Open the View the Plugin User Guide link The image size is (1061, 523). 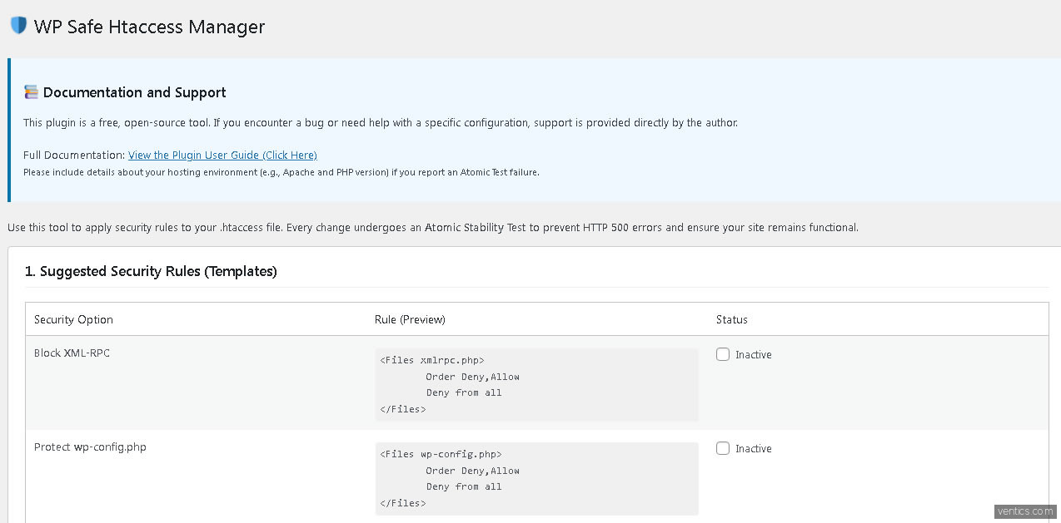pyautogui.click(x=222, y=155)
